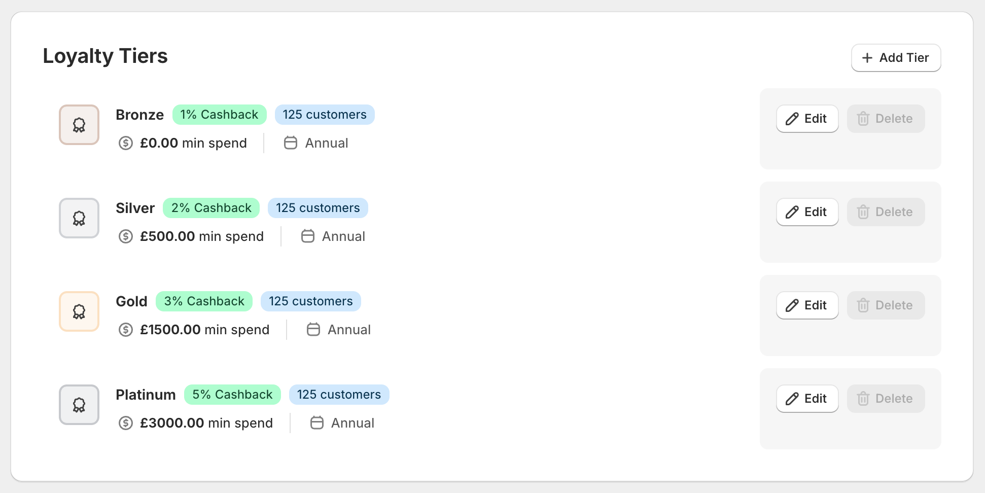
Task: Click the 1% Cashback badge
Action: tap(219, 115)
